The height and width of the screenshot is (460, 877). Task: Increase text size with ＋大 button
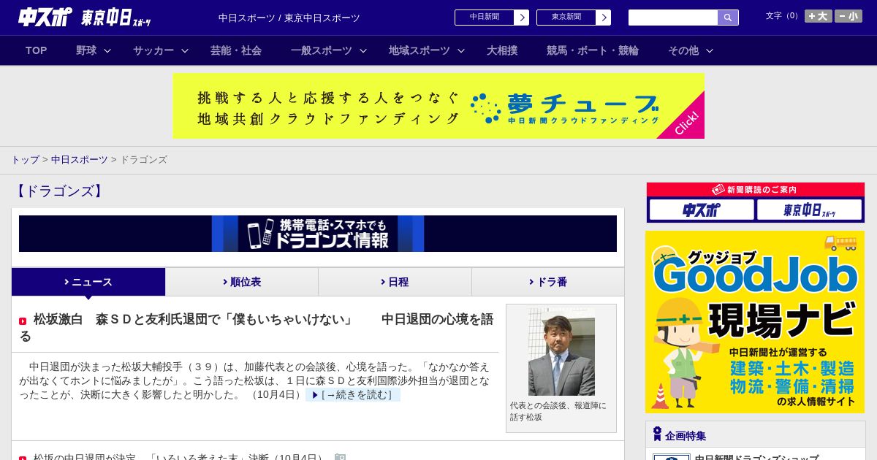tap(819, 16)
